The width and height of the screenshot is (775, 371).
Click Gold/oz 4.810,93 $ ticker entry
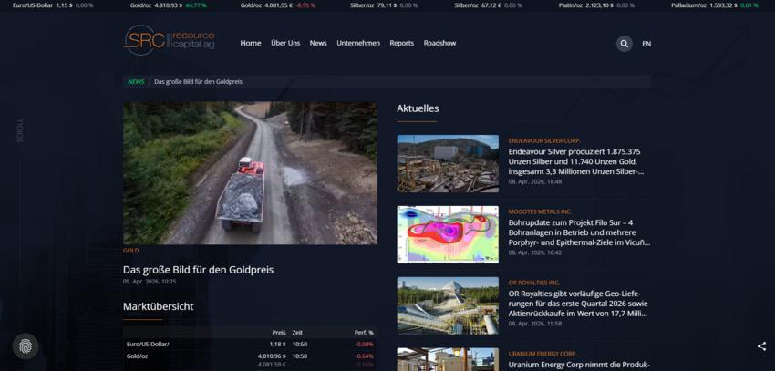coord(169,5)
